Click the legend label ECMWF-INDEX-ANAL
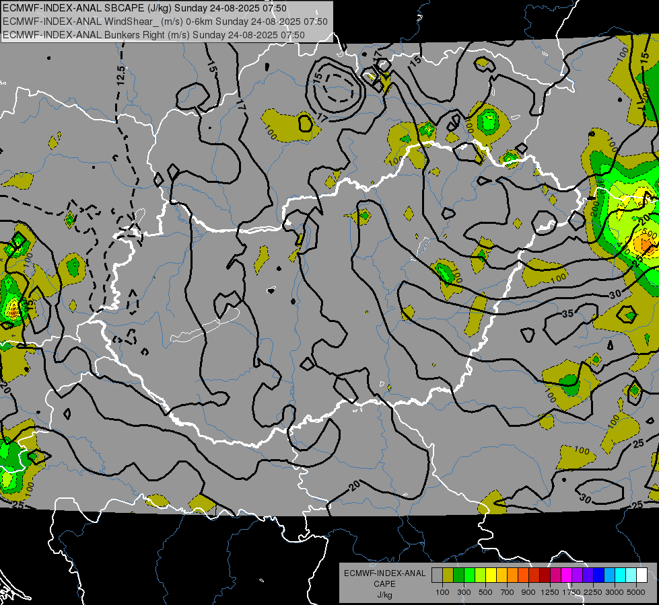Image resolution: width=659 pixels, height=605 pixels. (x=384, y=573)
